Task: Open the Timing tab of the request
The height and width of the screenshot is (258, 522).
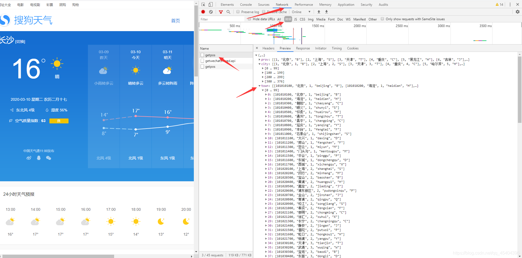Action: pos(337,48)
